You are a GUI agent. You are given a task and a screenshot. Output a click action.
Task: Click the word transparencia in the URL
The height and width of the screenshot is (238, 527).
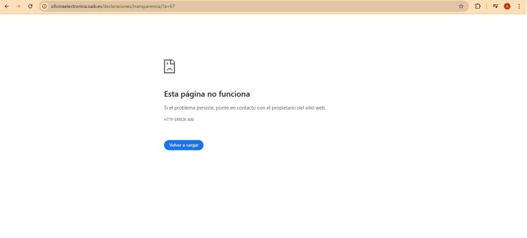pyautogui.click(x=147, y=7)
